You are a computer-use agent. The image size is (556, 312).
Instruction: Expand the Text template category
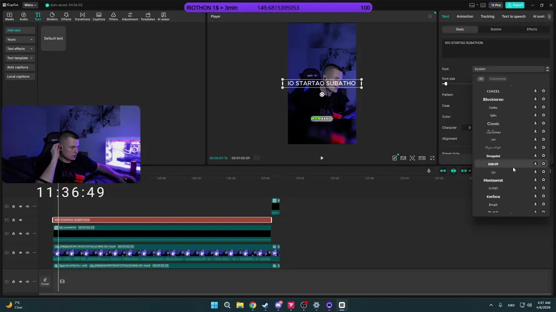pos(20,58)
